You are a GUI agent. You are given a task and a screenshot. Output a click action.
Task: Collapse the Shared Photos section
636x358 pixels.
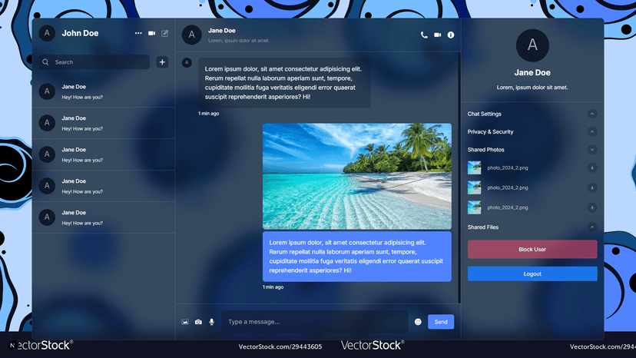[x=592, y=149]
